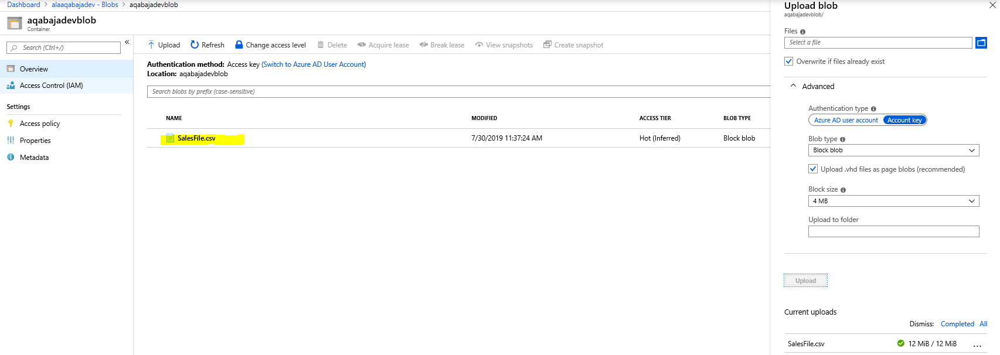Click Switch to Azure AD User Account link
This screenshot has width=1000, height=355.
(314, 64)
